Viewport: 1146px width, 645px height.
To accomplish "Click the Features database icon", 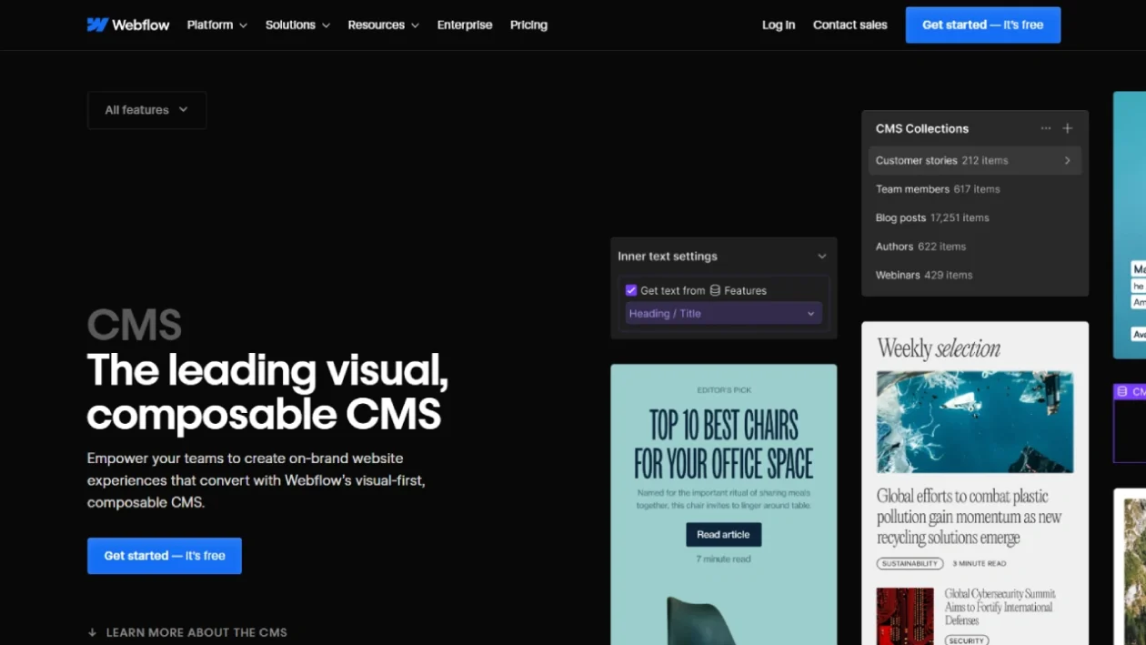I will pos(715,290).
